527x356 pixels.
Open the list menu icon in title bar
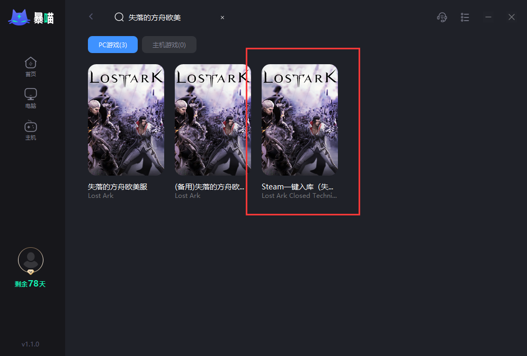pos(465,18)
